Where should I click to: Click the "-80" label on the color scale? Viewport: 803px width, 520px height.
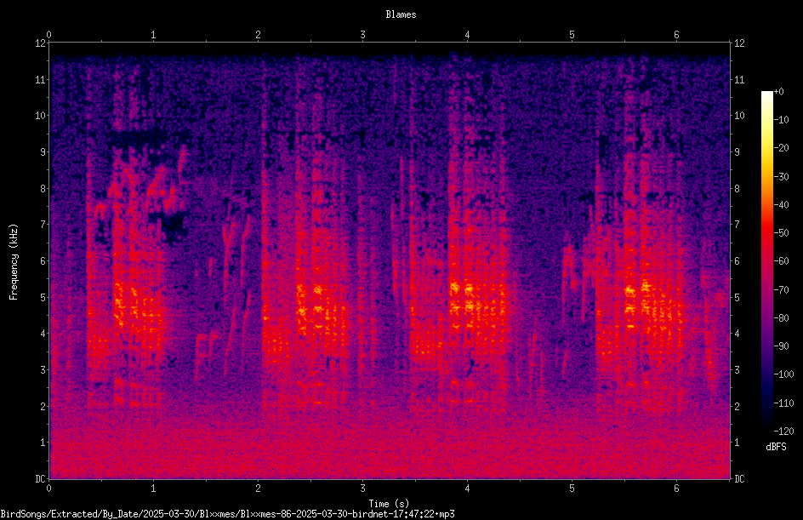pos(781,318)
